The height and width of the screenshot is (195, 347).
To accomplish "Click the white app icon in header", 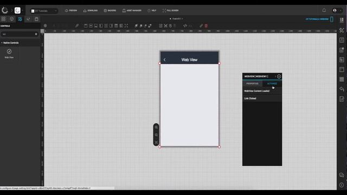I will pos(17,10).
